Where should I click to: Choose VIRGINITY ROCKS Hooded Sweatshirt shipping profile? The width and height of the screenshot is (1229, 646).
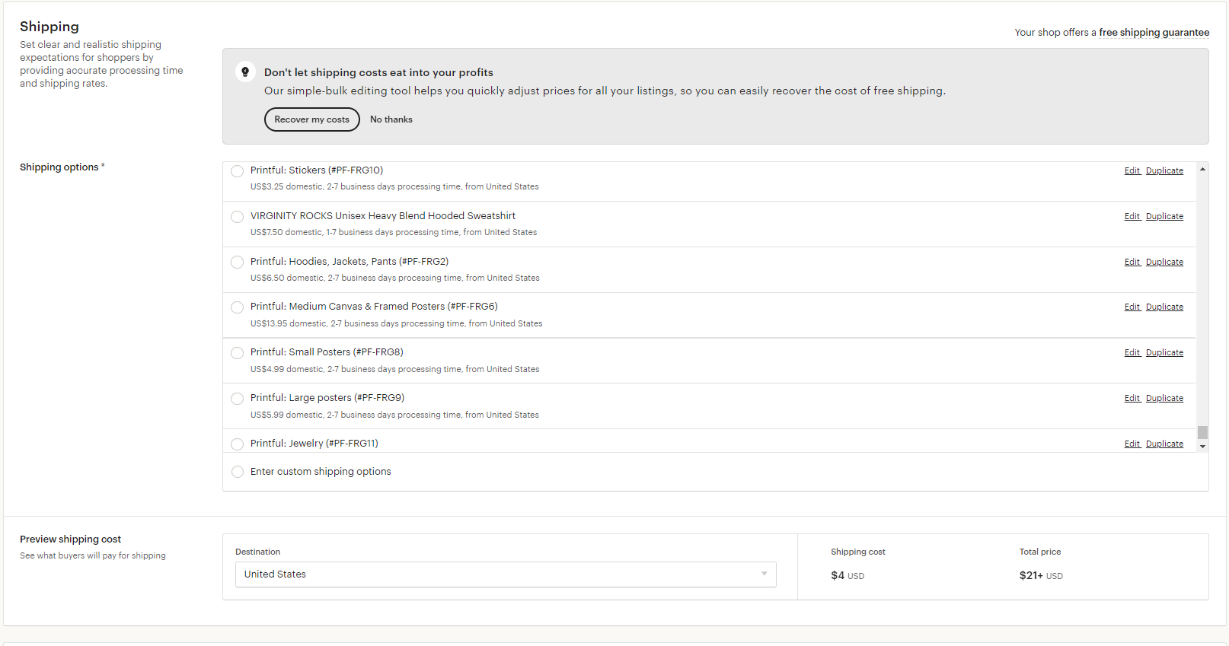point(238,217)
